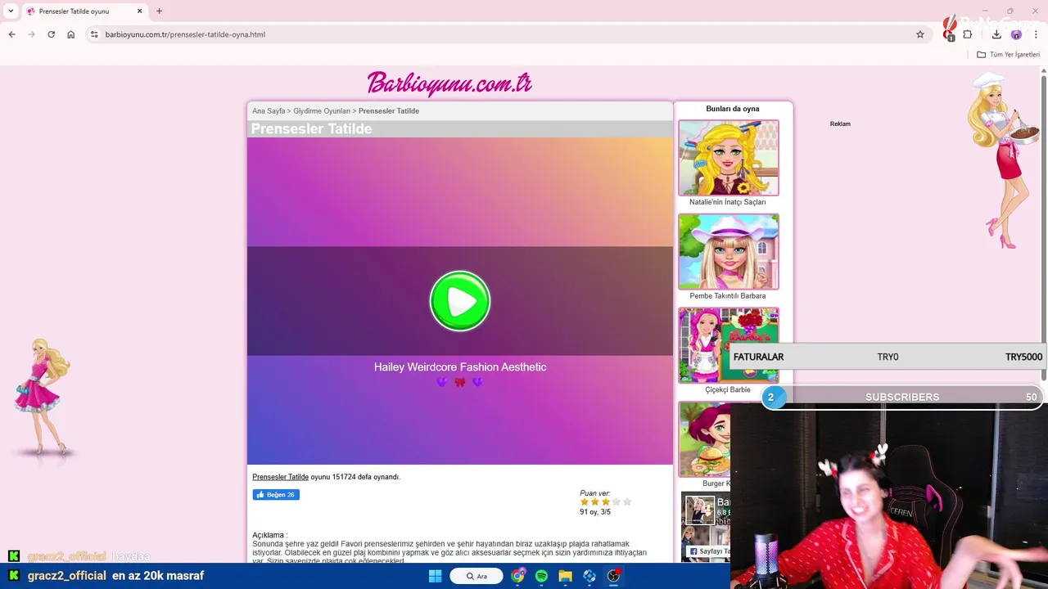The height and width of the screenshot is (589, 1048).
Task: View site information icon in address bar
Action: point(94,34)
